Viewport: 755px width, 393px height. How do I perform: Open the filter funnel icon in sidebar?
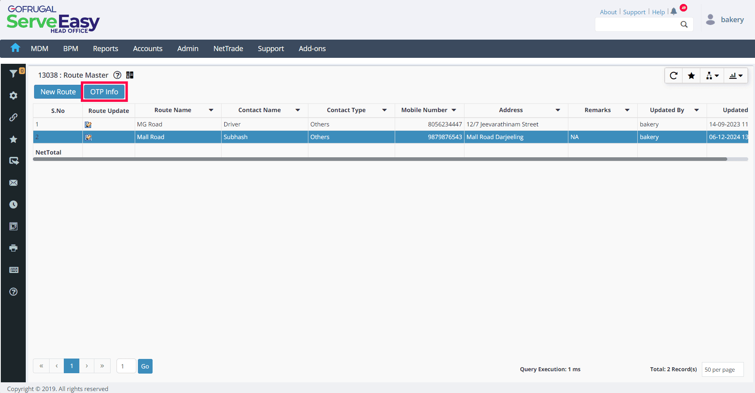tap(13, 74)
